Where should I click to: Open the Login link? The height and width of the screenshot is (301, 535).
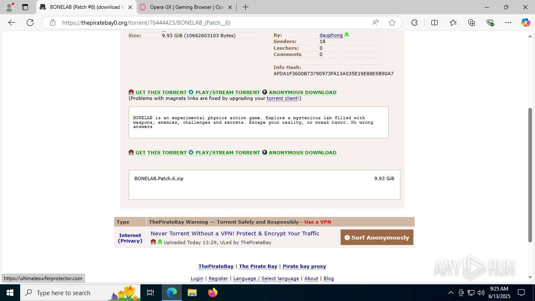[197, 278]
